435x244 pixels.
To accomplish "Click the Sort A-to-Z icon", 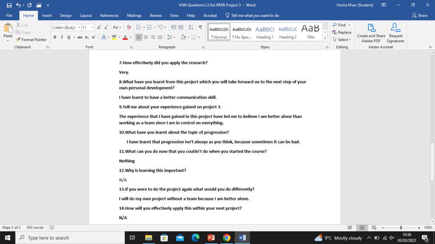I will coord(191,27).
